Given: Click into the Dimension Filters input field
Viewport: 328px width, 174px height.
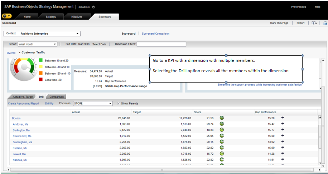Looking at the screenshot, I should [161, 44].
